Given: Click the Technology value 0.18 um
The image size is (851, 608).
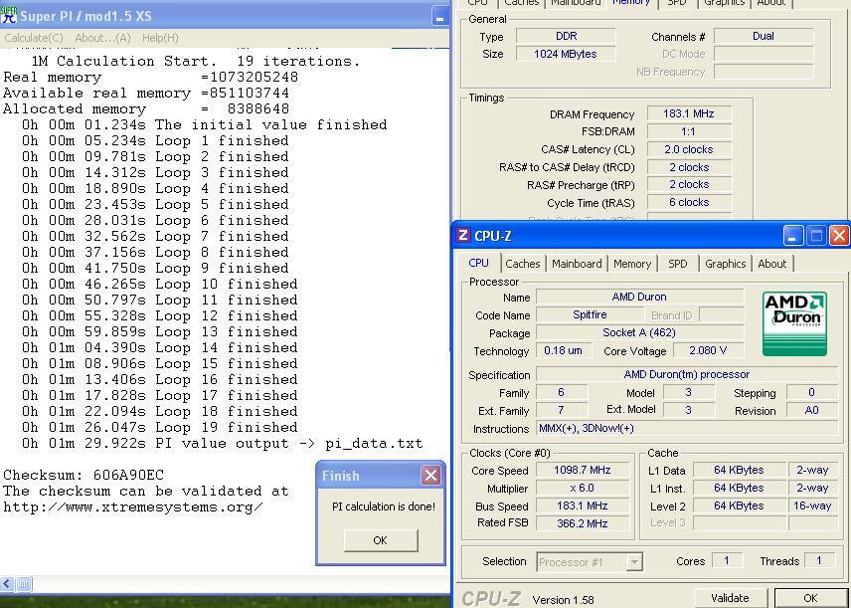Looking at the screenshot, I should 563,350.
